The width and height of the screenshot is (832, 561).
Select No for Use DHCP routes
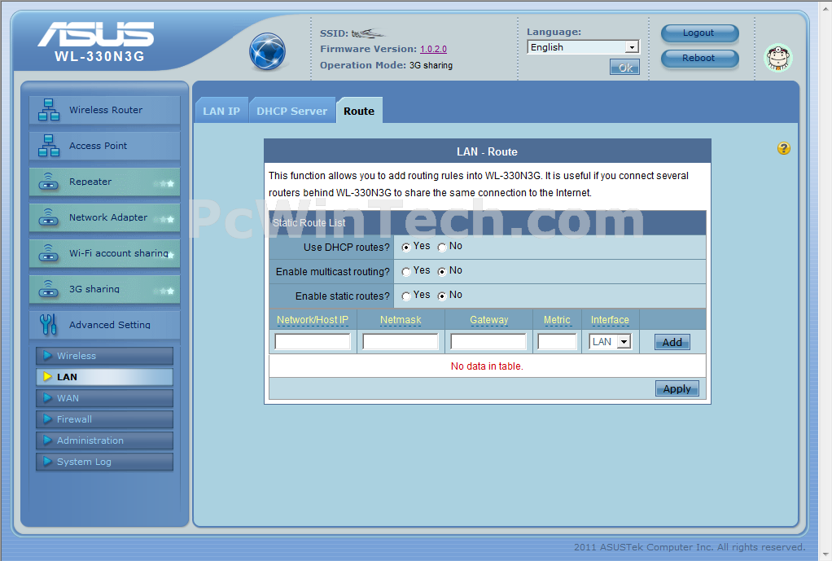point(441,247)
